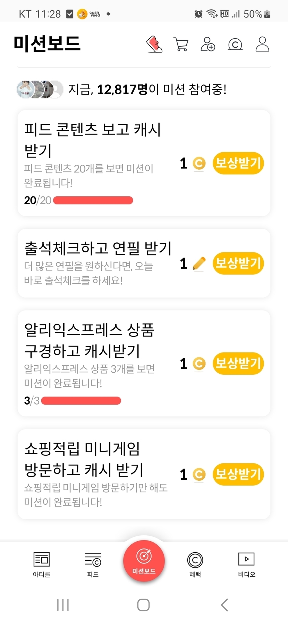Claim pencil reward for 출석체크
The image size is (288, 625).
(x=238, y=263)
